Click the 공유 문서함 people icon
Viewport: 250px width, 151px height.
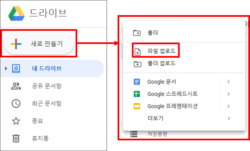(16, 86)
